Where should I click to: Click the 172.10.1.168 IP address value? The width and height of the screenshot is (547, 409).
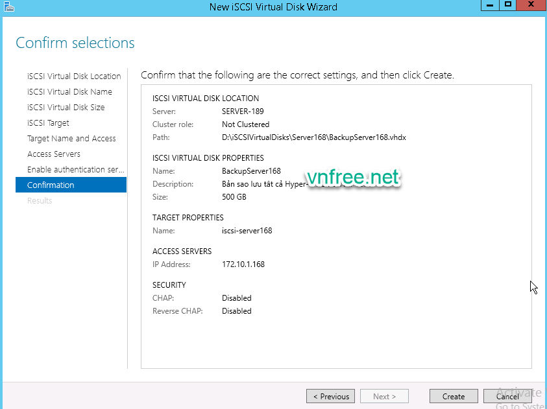243,264
